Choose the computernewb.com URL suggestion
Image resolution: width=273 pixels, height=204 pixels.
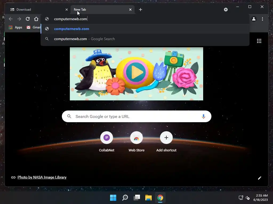pyautogui.click(x=145, y=29)
